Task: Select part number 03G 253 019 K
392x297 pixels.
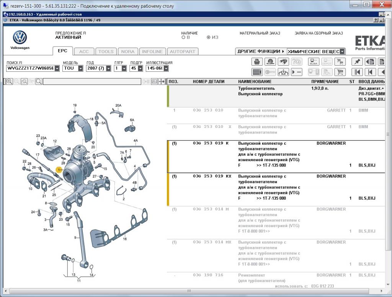Action: click(211, 143)
